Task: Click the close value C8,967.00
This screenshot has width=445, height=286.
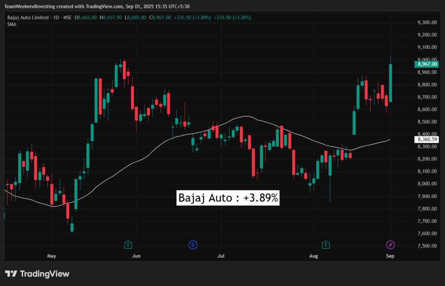Action: [x=160, y=17]
